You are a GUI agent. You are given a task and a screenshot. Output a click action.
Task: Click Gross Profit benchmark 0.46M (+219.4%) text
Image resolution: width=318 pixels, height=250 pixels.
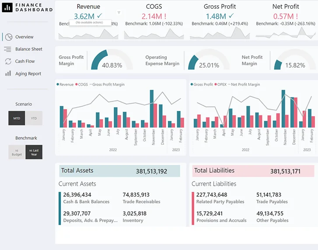coord(220,24)
